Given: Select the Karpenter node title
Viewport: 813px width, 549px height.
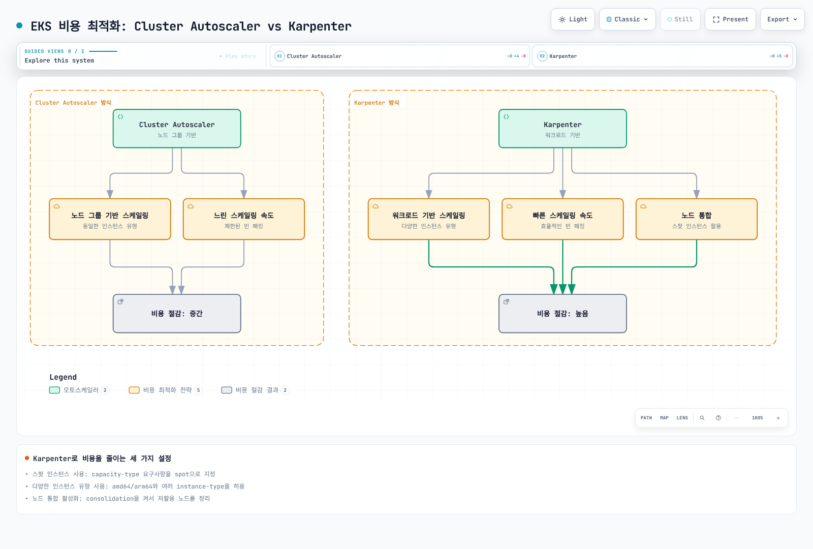Looking at the screenshot, I should click(562, 125).
